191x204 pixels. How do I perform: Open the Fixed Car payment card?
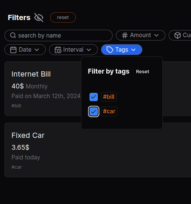tap(98, 150)
